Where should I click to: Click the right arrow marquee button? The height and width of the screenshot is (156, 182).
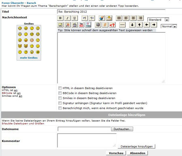coord(154,25)
